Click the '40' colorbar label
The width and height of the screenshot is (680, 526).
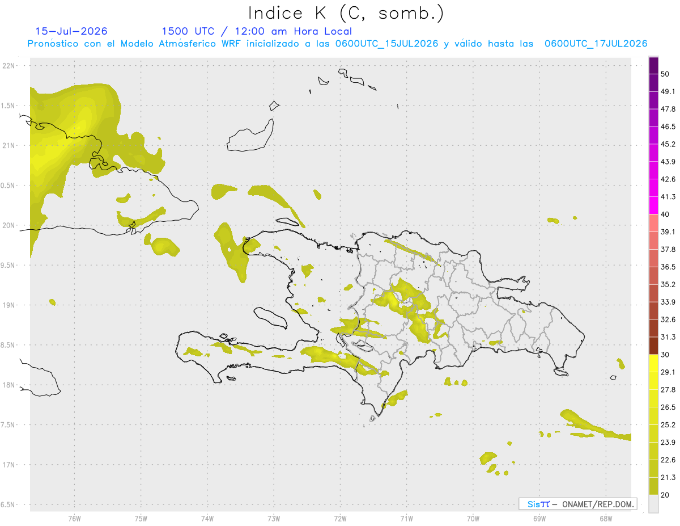coord(665,214)
